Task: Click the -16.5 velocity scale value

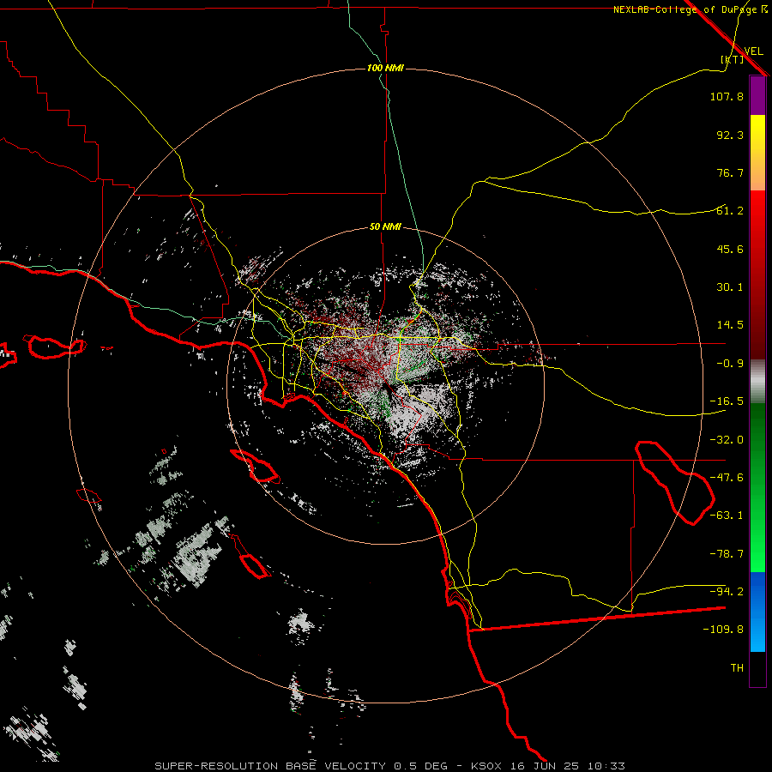Action: [x=727, y=401]
